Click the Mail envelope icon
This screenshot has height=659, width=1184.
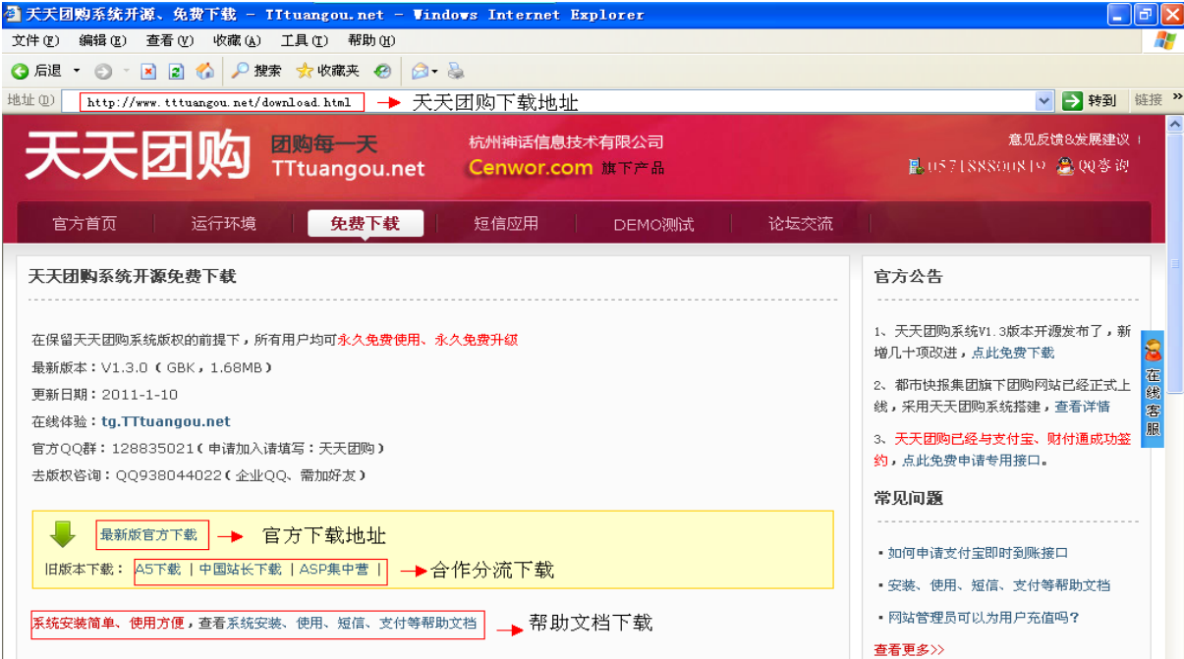point(419,71)
